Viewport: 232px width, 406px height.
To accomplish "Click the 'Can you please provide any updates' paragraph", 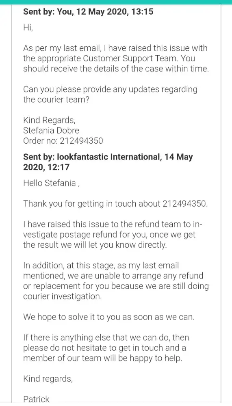I will (110, 95).
